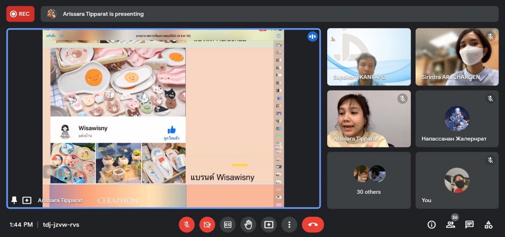
Task: Click the blue audio indicator on the presentation
Action: 313,36
